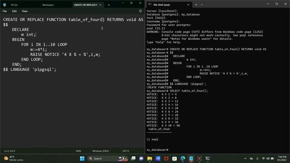Open Teams Chat from taskbar

pos(141,158)
